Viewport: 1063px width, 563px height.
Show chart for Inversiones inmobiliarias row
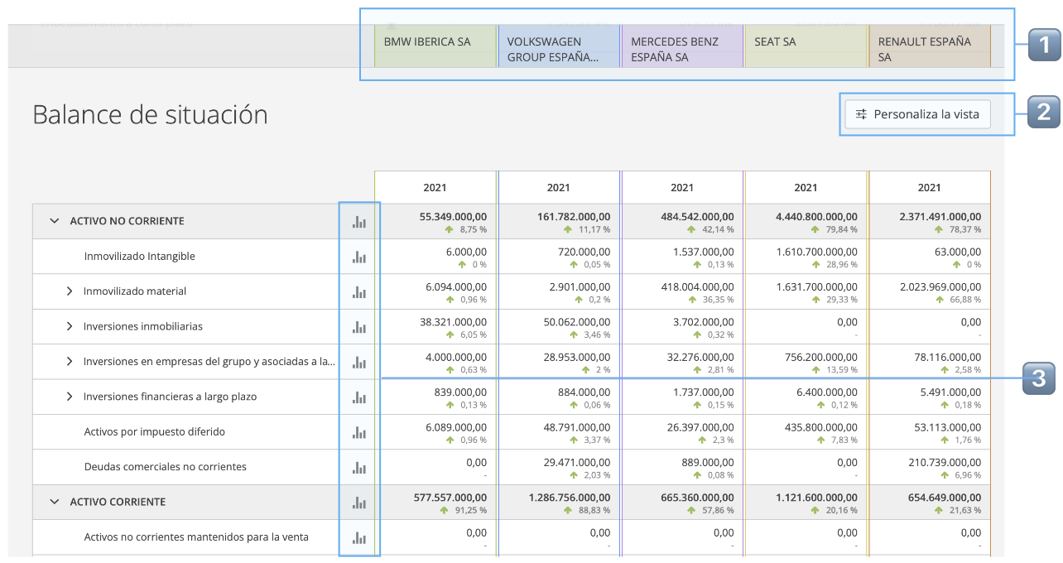[358, 326]
